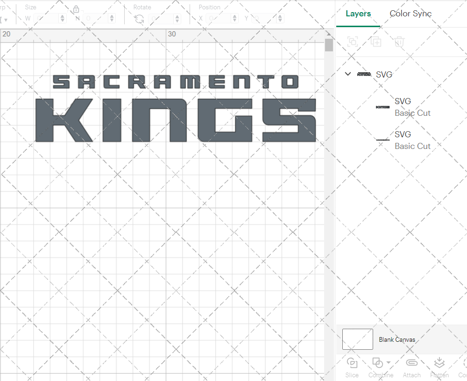Viewport: 467px width, 381px height.
Task: Click the Delete layer trash icon
Action: click(399, 42)
